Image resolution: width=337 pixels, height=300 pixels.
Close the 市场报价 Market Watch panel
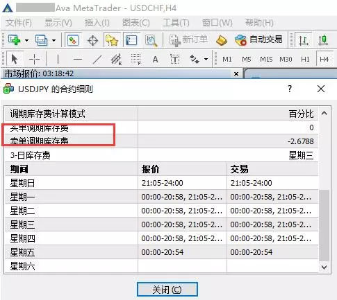point(236,74)
